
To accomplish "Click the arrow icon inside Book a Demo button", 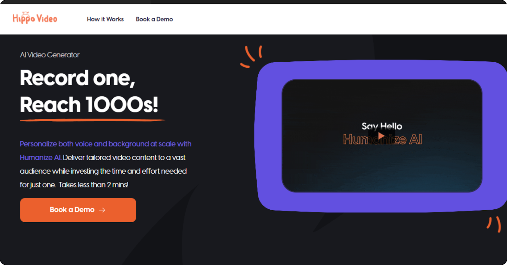I will click(102, 210).
